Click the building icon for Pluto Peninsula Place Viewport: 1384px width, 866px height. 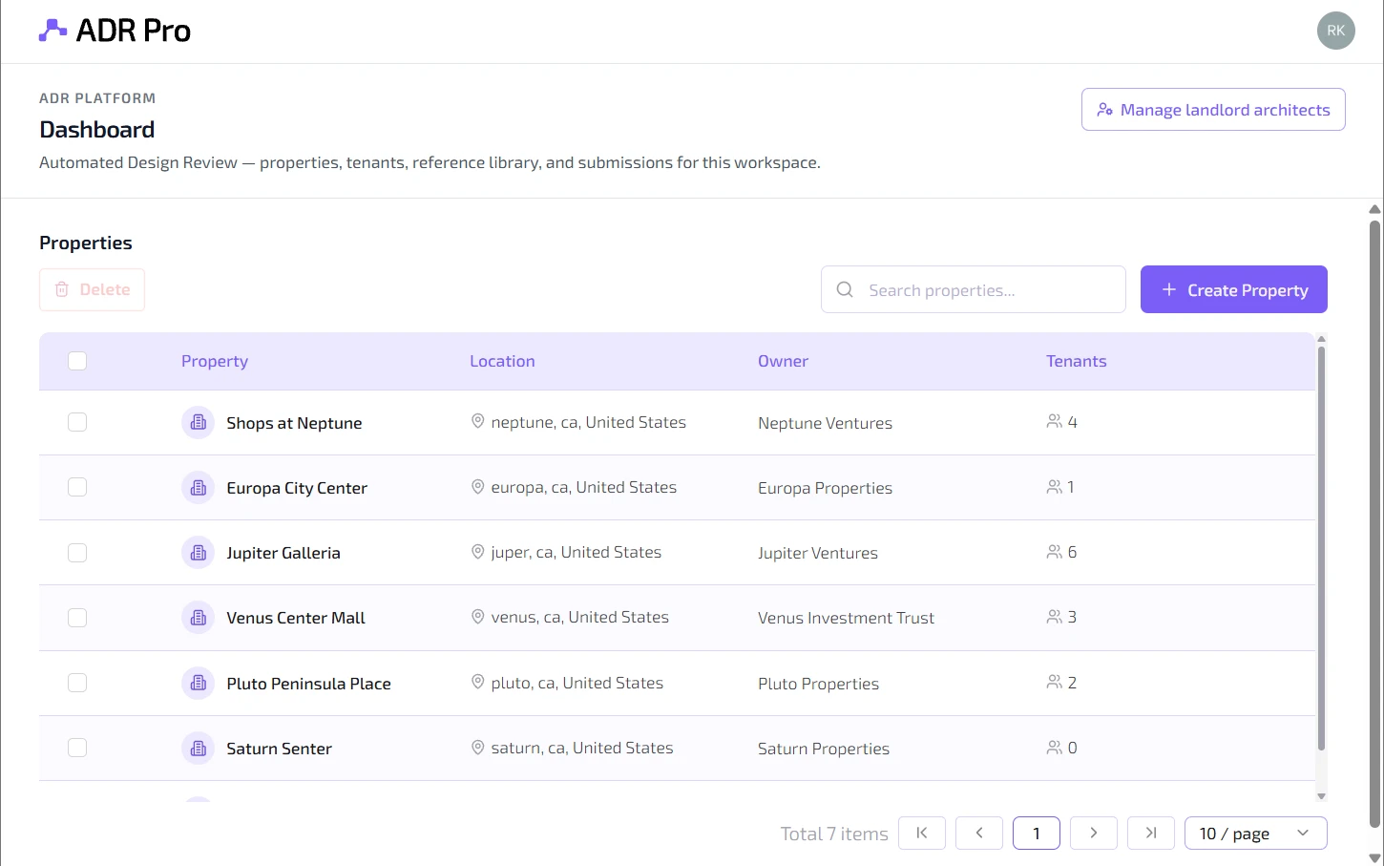[x=199, y=683]
